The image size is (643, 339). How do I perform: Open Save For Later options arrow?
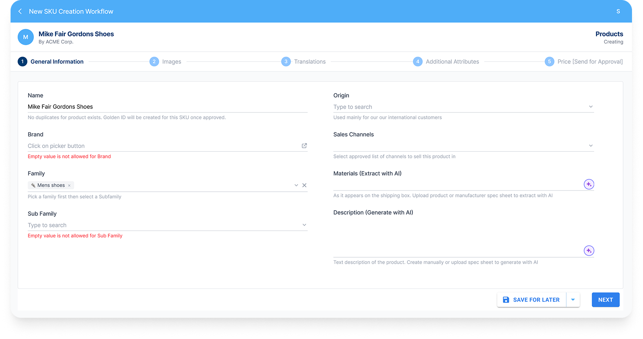tap(573, 300)
